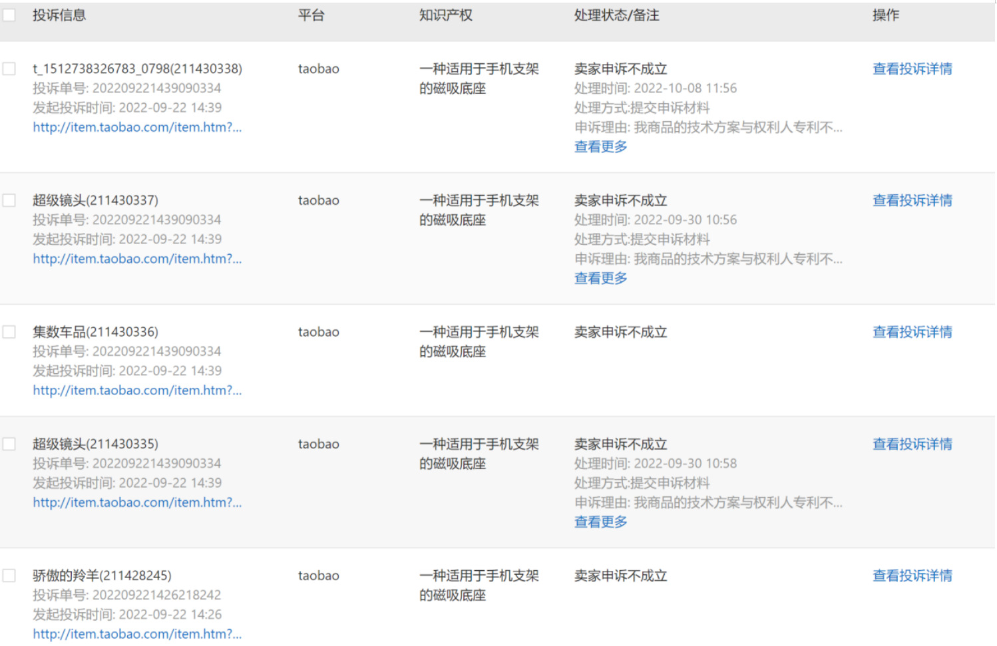Open the taobao item link for 骄傲的羚羊
This screenshot has height=646, width=997.
[137, 634]
